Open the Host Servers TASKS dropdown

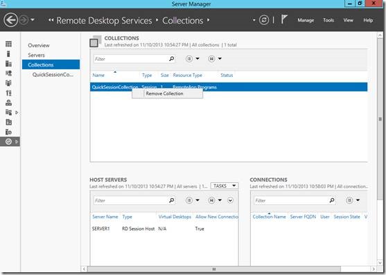click(x=225, y=186)
